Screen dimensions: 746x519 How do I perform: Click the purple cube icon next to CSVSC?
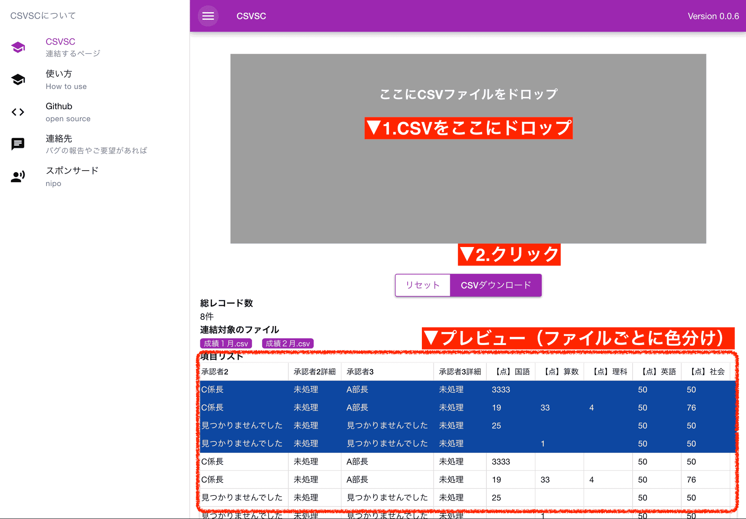point(18,47)
